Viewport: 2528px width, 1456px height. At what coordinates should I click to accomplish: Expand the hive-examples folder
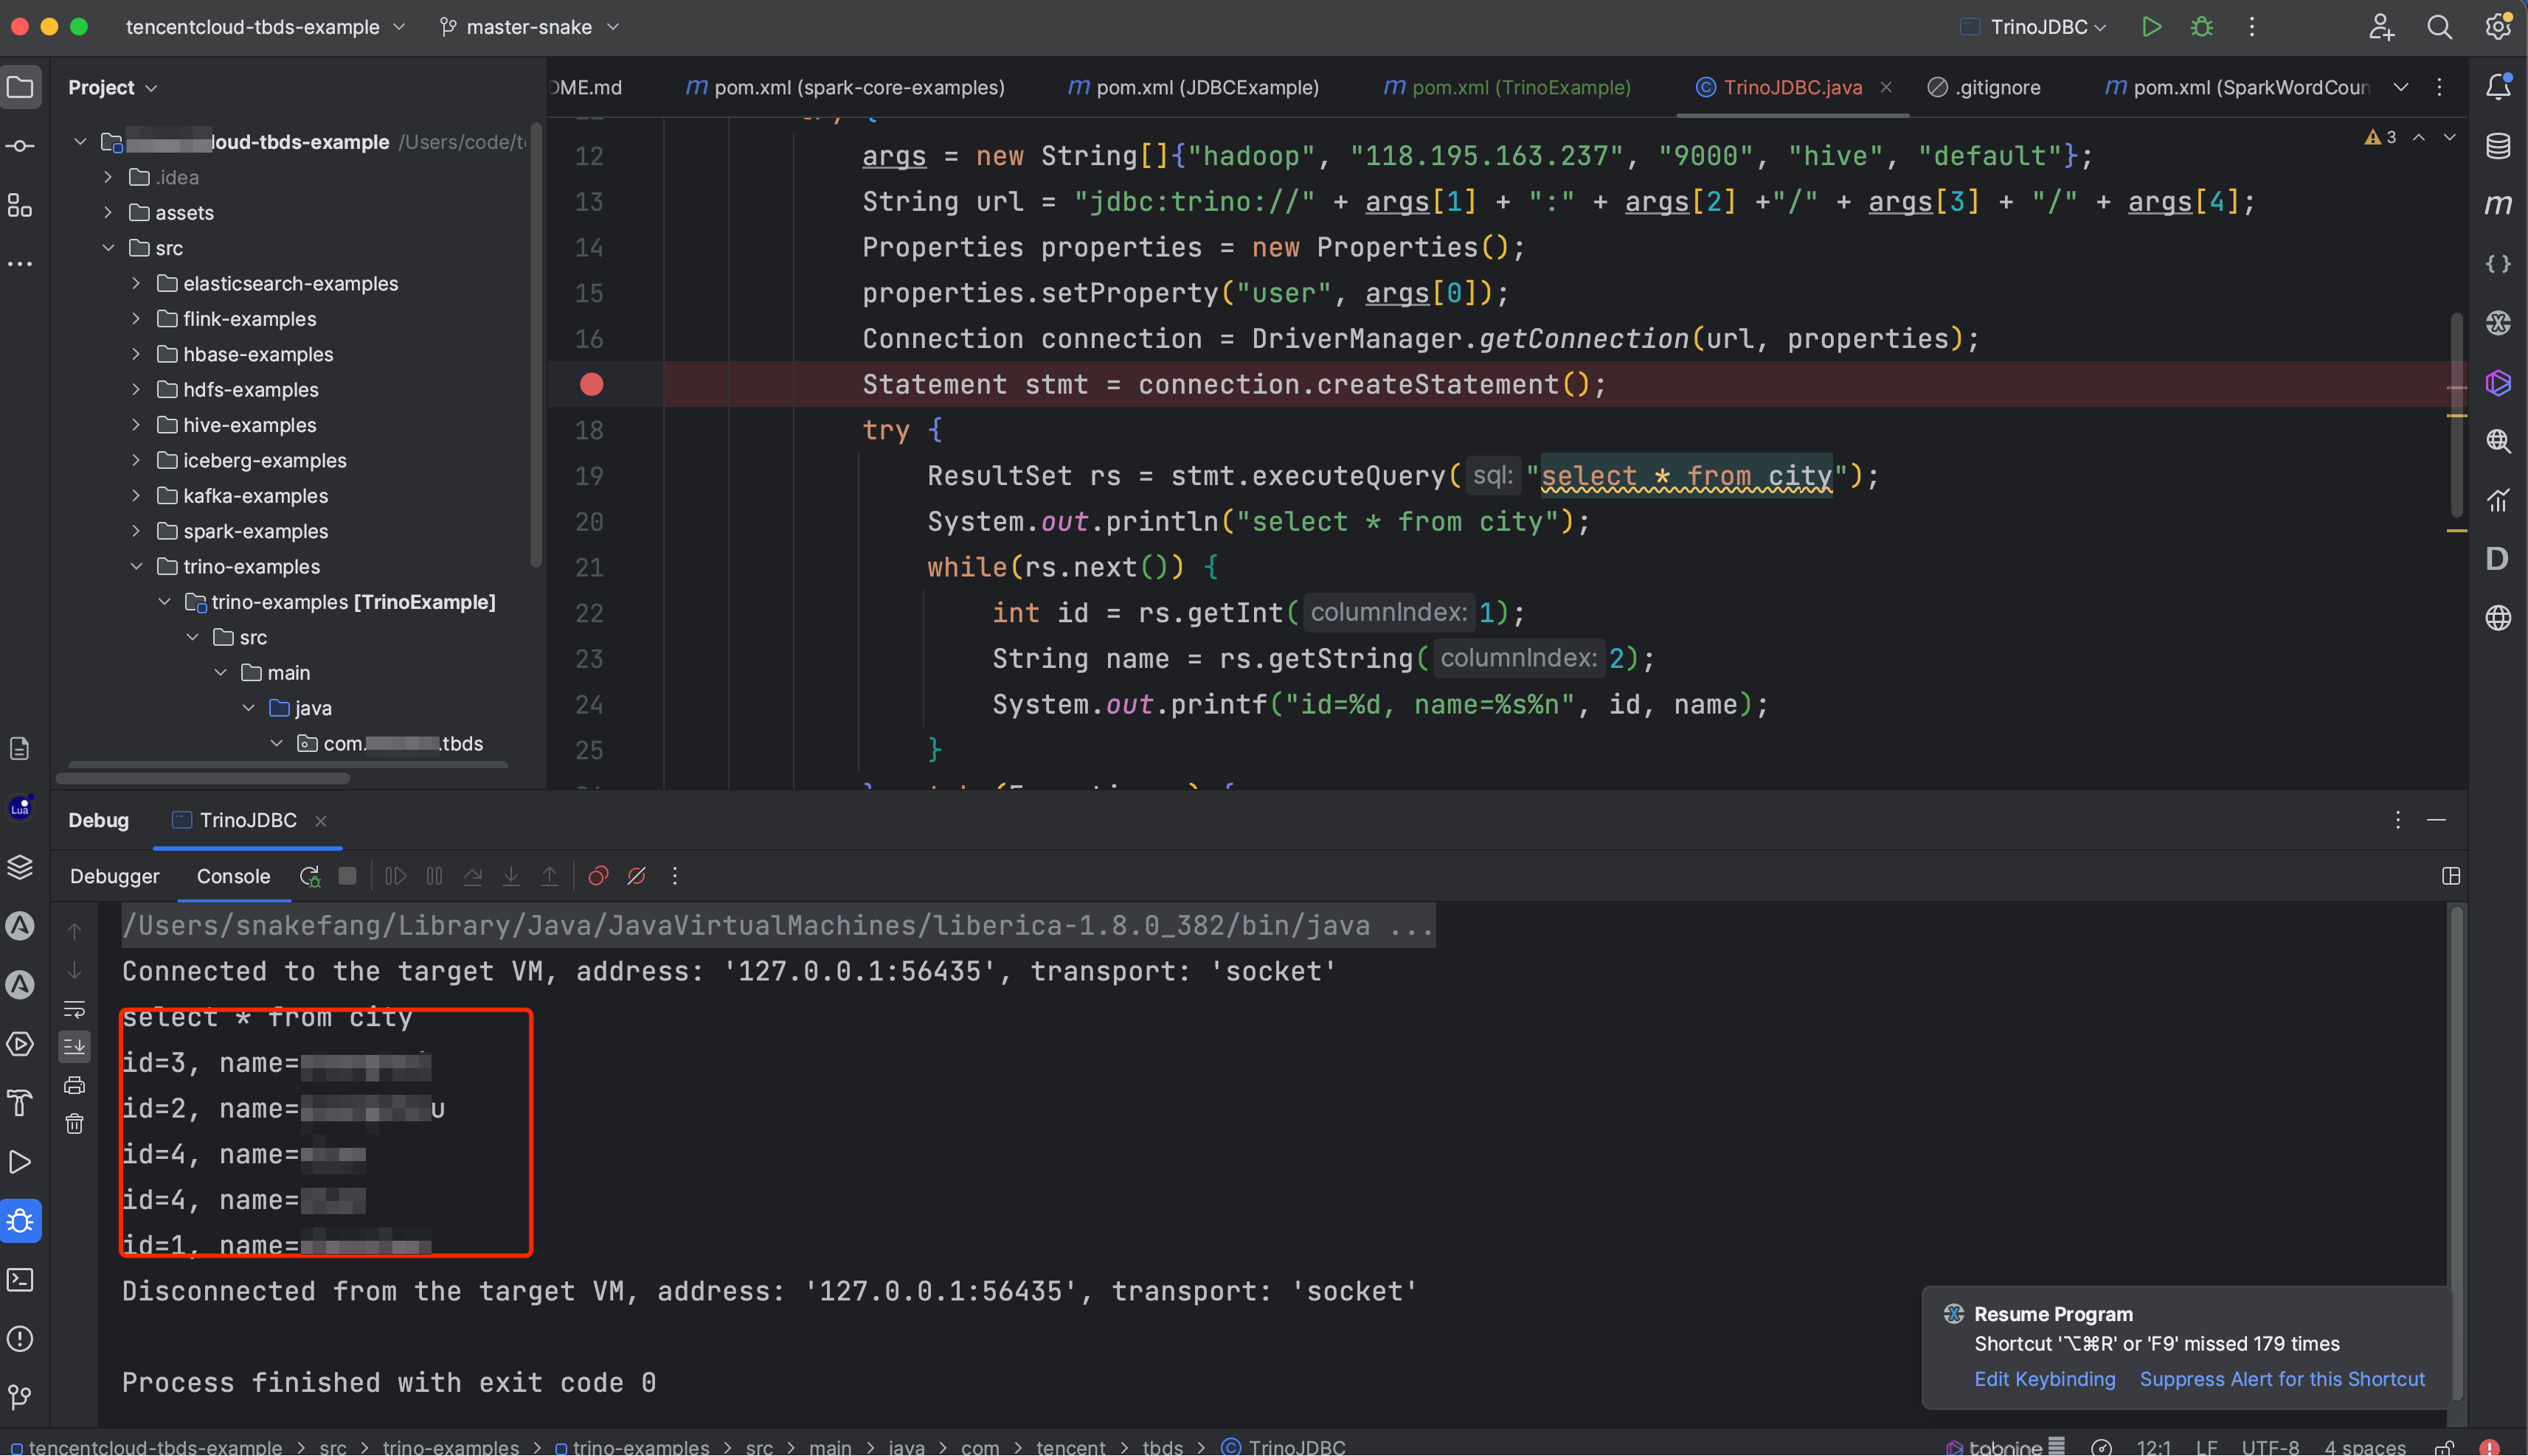point(136,425)
